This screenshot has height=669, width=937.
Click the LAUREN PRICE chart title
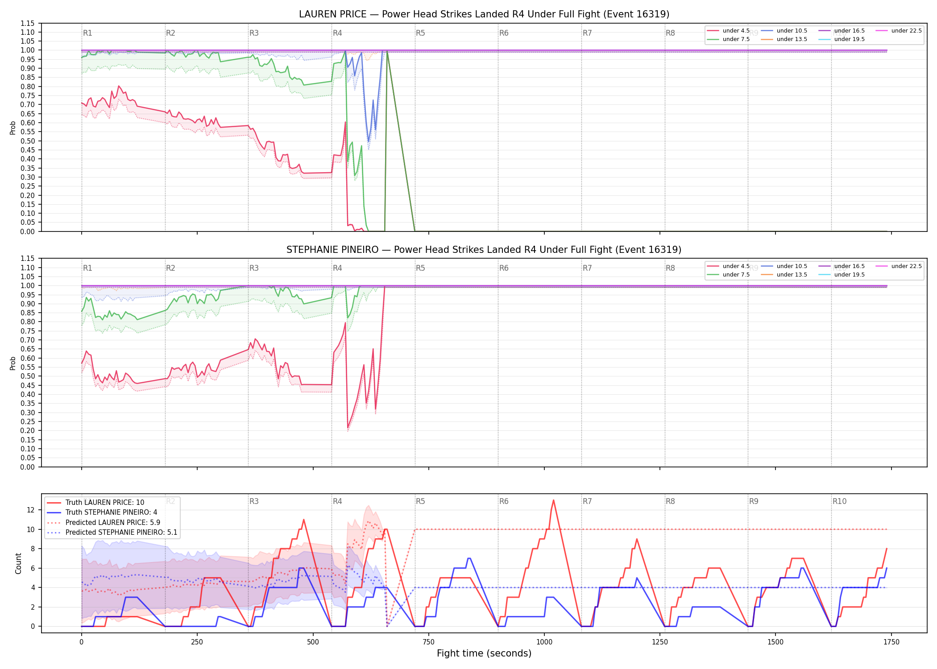pyautogui.click(x=484, y=14)
